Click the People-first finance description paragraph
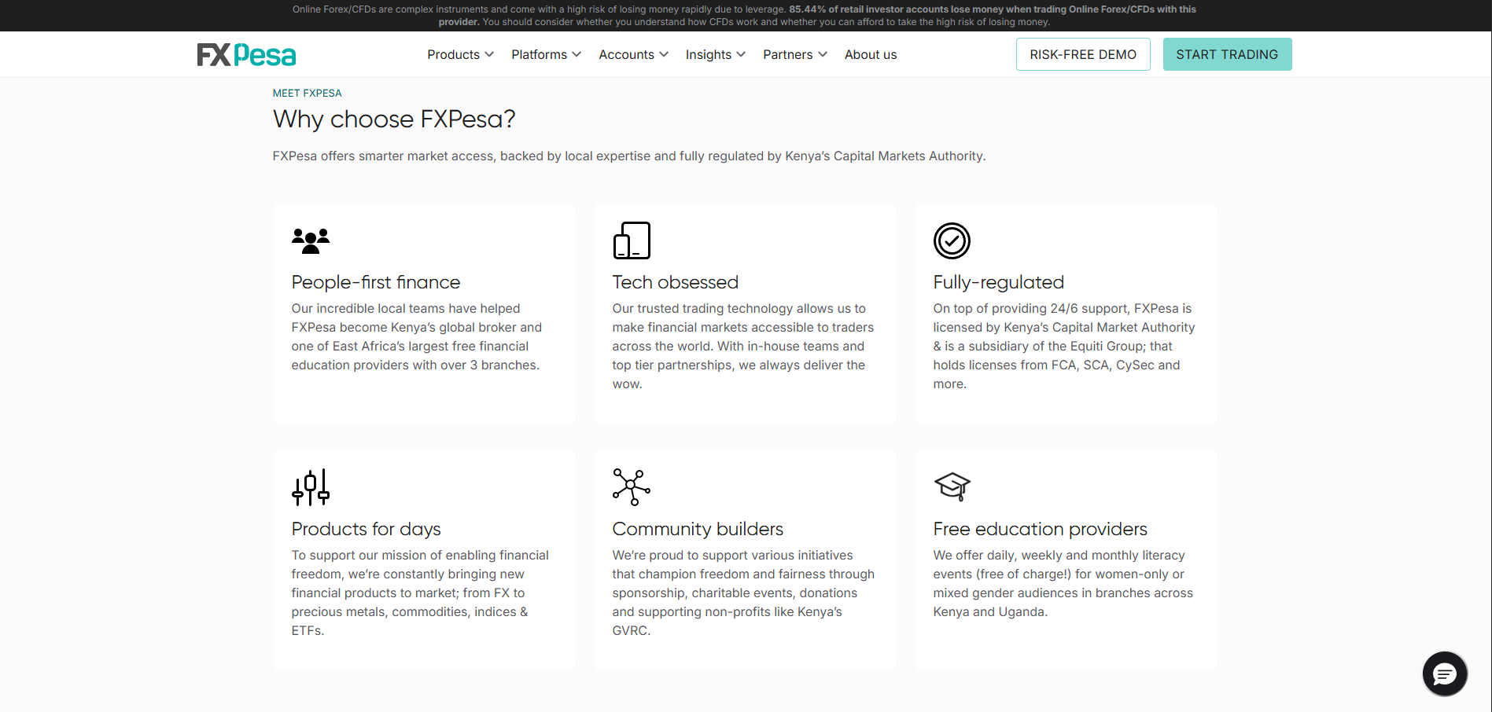The width and height of the screenshot is (1492, 712). point(417,336)
